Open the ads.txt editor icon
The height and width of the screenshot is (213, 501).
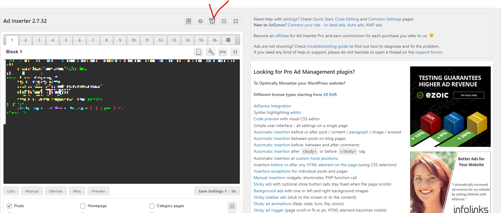(x=212, y=21)
